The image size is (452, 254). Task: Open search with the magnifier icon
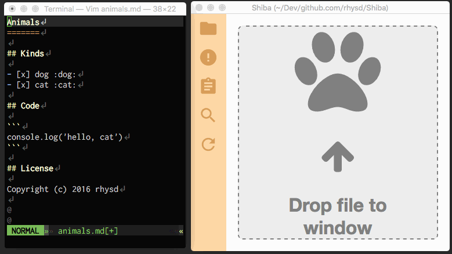tap(208, 115)
